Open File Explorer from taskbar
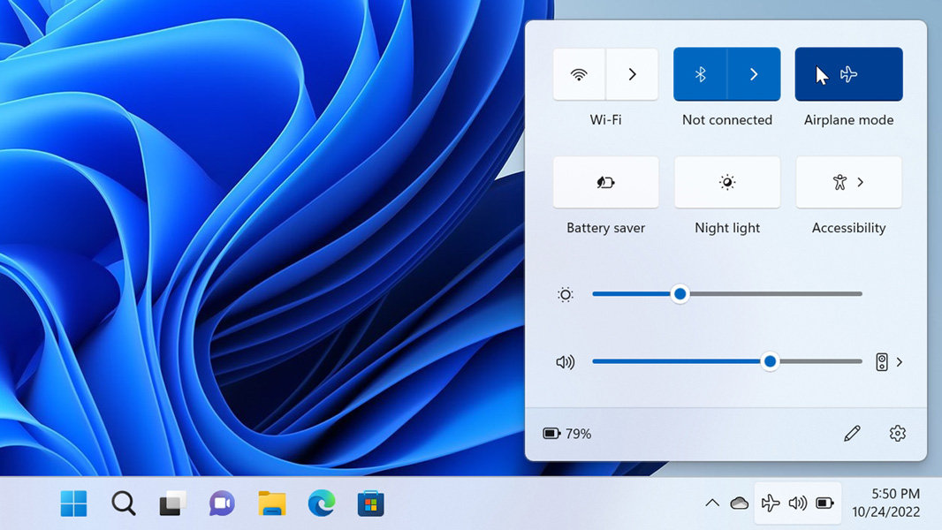Viewport: 942px width, 530px height. [x=272, y=503]
